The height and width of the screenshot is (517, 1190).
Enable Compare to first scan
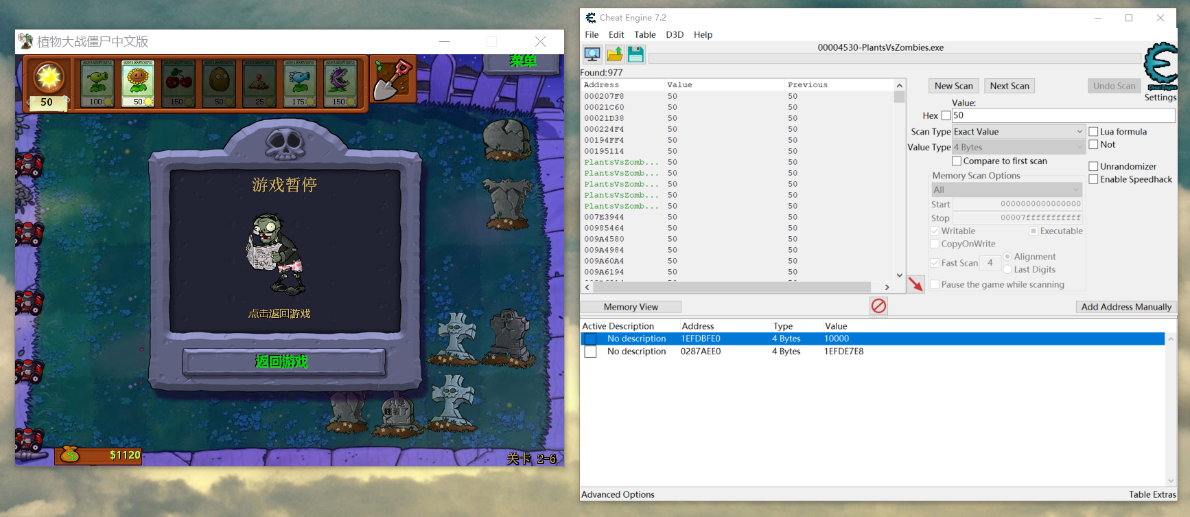[x=957, y=161]
